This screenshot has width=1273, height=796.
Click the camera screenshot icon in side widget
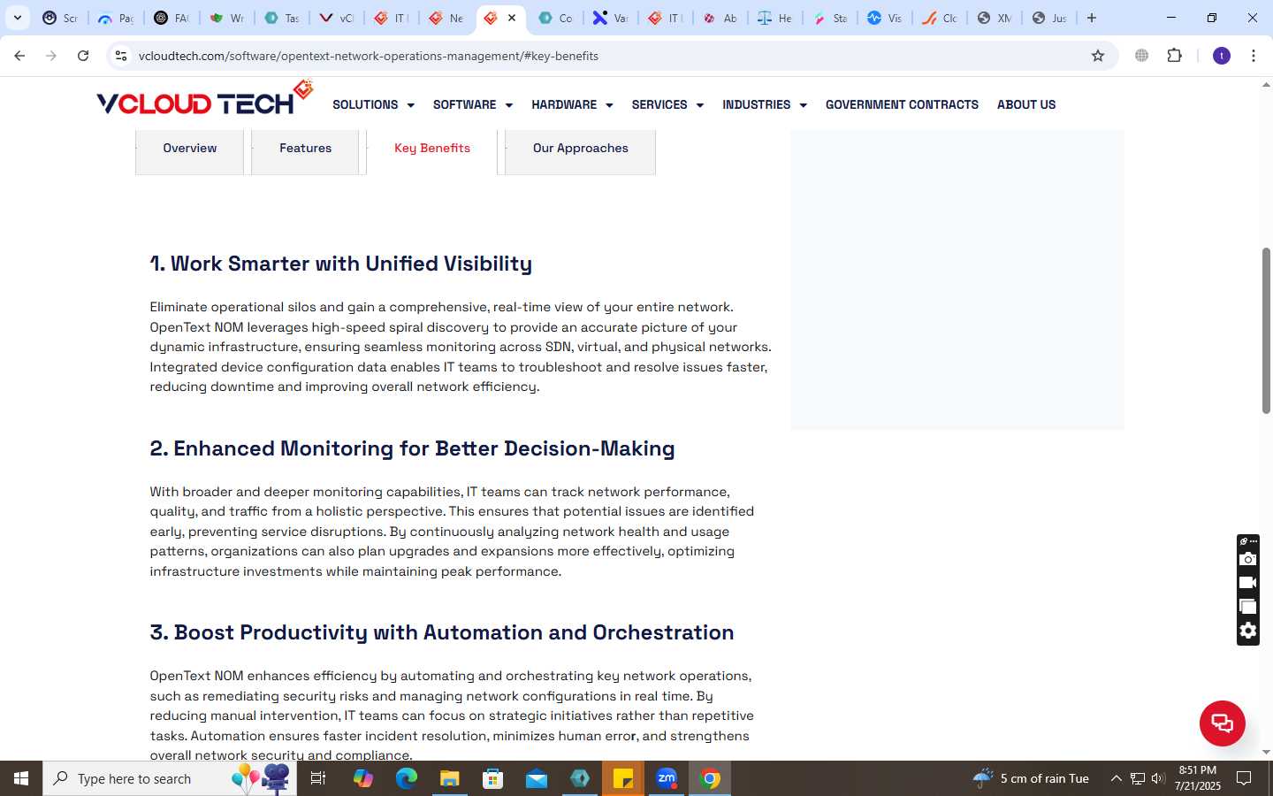point(1247,559)
